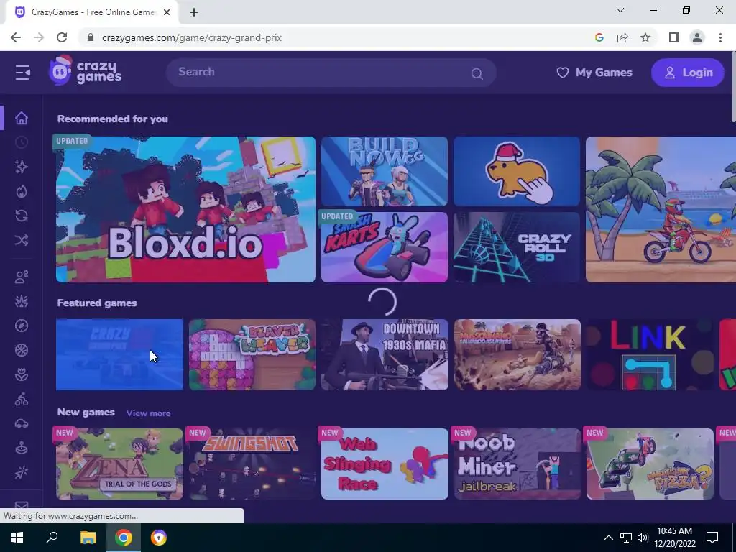Screen dimensions: 736x552
Task: Focus the Search input field
Action: (x=331, y=73)
